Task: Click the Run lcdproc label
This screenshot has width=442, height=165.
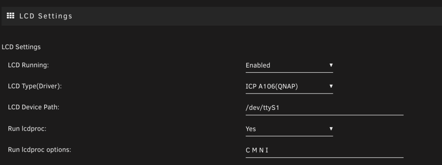Action: point(27,129)
